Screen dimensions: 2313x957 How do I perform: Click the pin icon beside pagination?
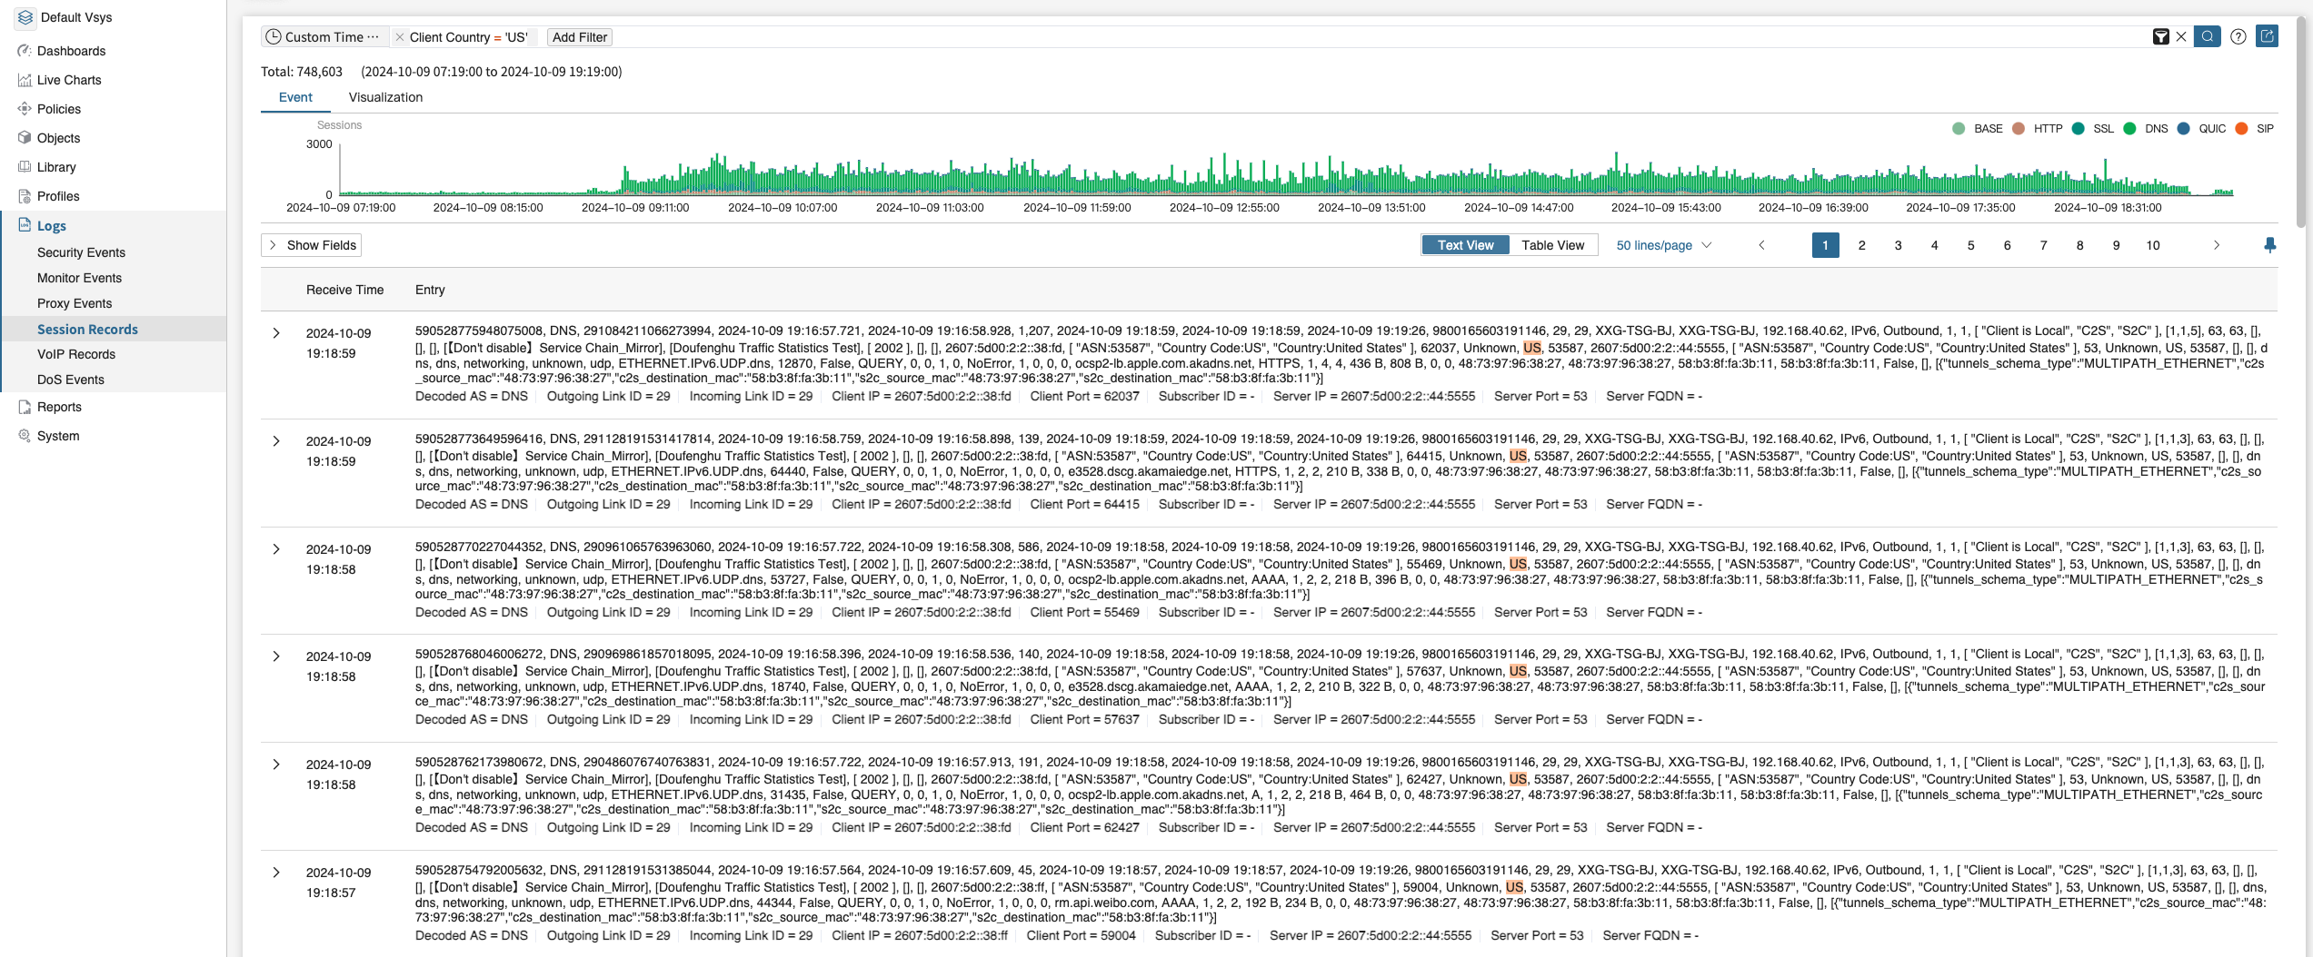pos(2269,245)
